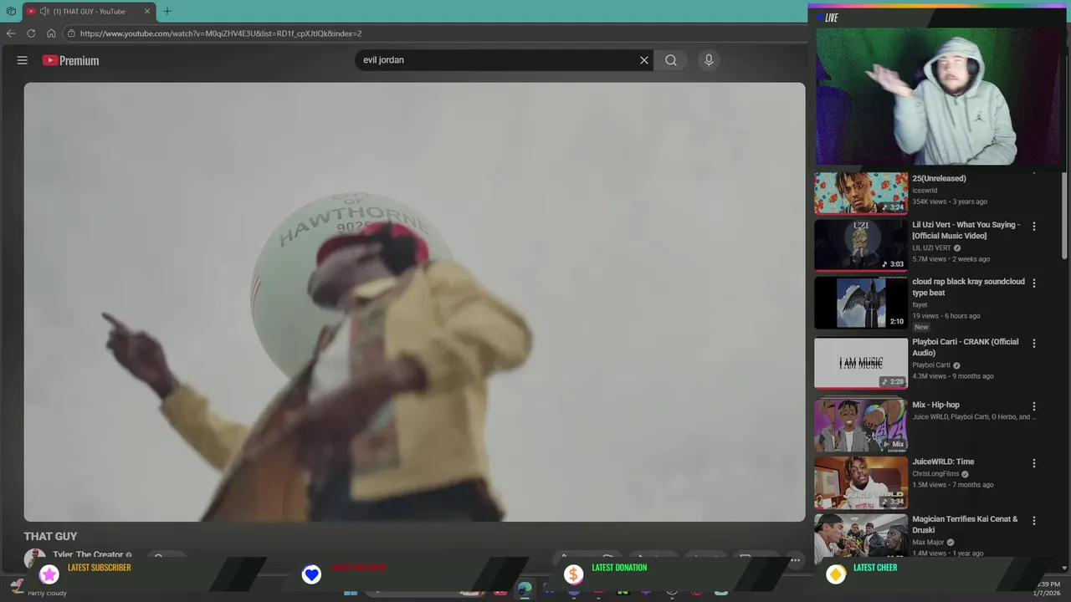Open options for Mix - Hip-hop
Image resolution: width=1071 pixels, height=602 pixels.
[x=1034, y=406]
